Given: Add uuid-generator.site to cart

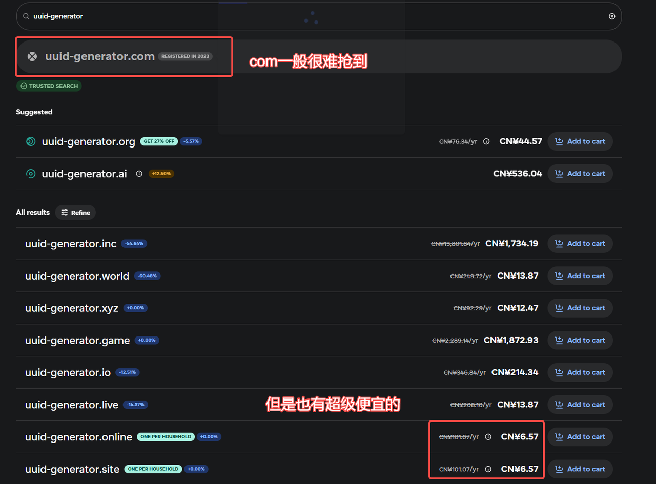Looking at the screenshot, I should point(580,469).
